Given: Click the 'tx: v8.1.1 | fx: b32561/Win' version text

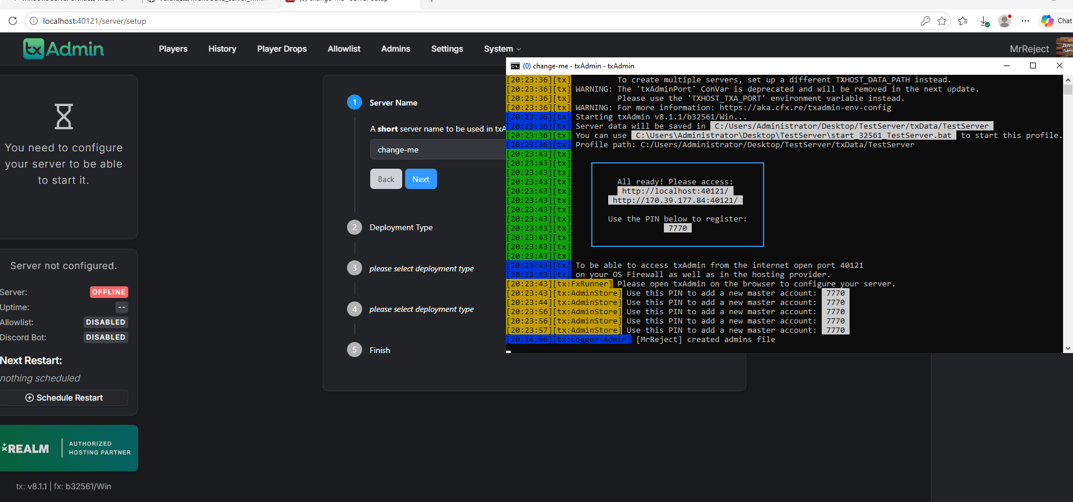Looking at the screenshot, I should (x=64, y=486).
